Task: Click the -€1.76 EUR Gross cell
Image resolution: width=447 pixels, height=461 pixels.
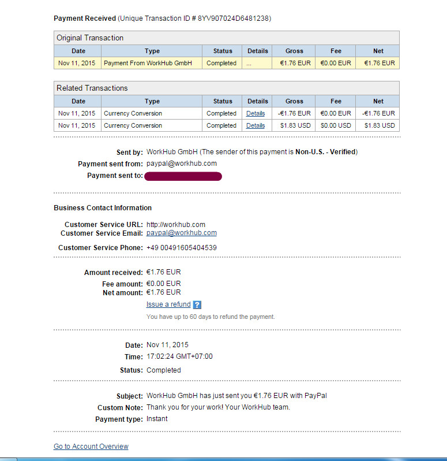Action: (x=294, y=113)
